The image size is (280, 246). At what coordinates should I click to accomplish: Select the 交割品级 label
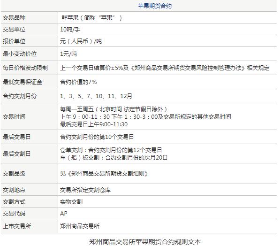[x=14, y=174]
